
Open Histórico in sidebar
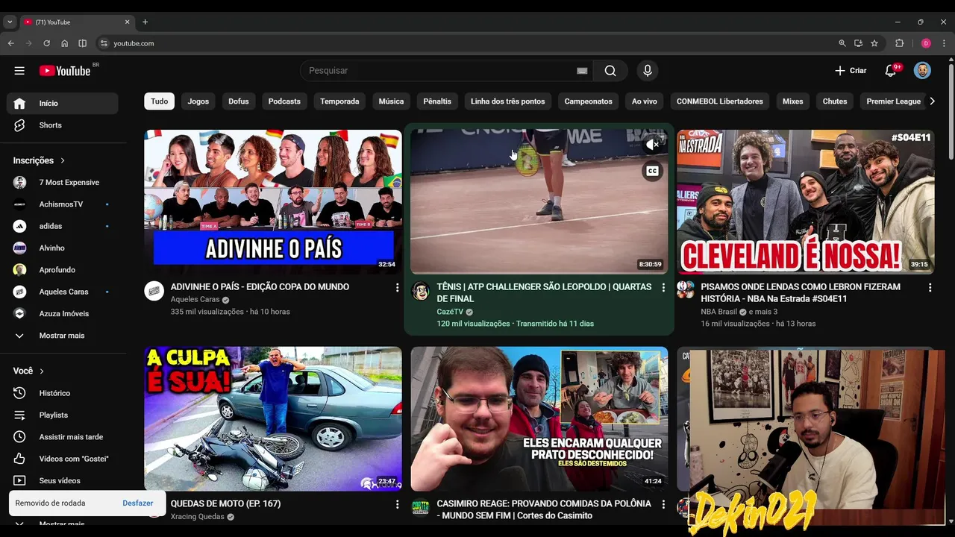tap(63, 393)
